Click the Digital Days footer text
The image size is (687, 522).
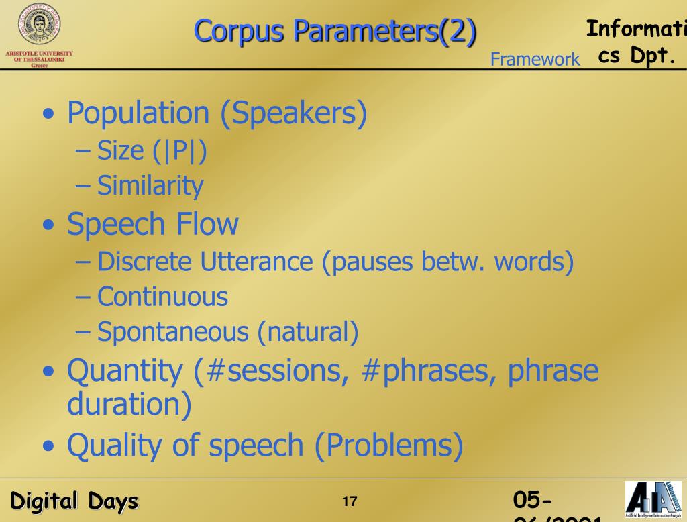(74, 501)
